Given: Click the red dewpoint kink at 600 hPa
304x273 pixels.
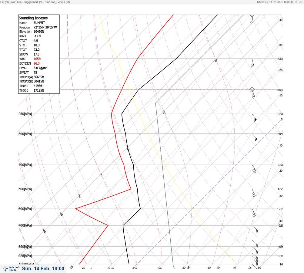Looking at the screenshot, I should coord(75,209).
